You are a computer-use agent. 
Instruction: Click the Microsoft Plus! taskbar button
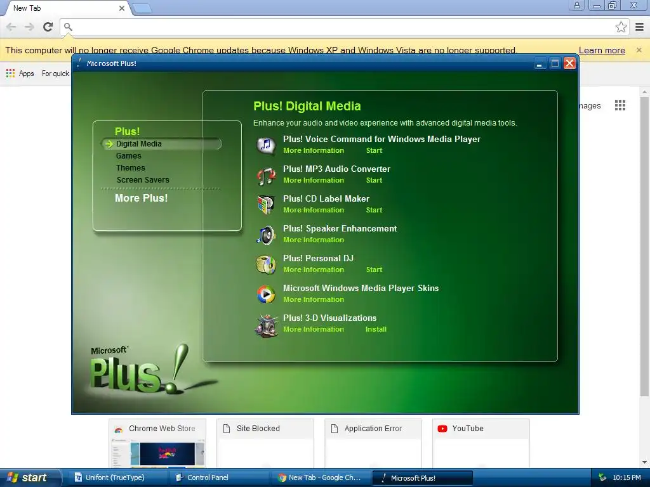[422, 477]
